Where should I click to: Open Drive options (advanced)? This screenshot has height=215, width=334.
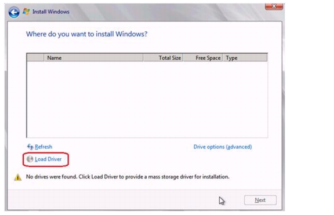click(x=223, y=147)
